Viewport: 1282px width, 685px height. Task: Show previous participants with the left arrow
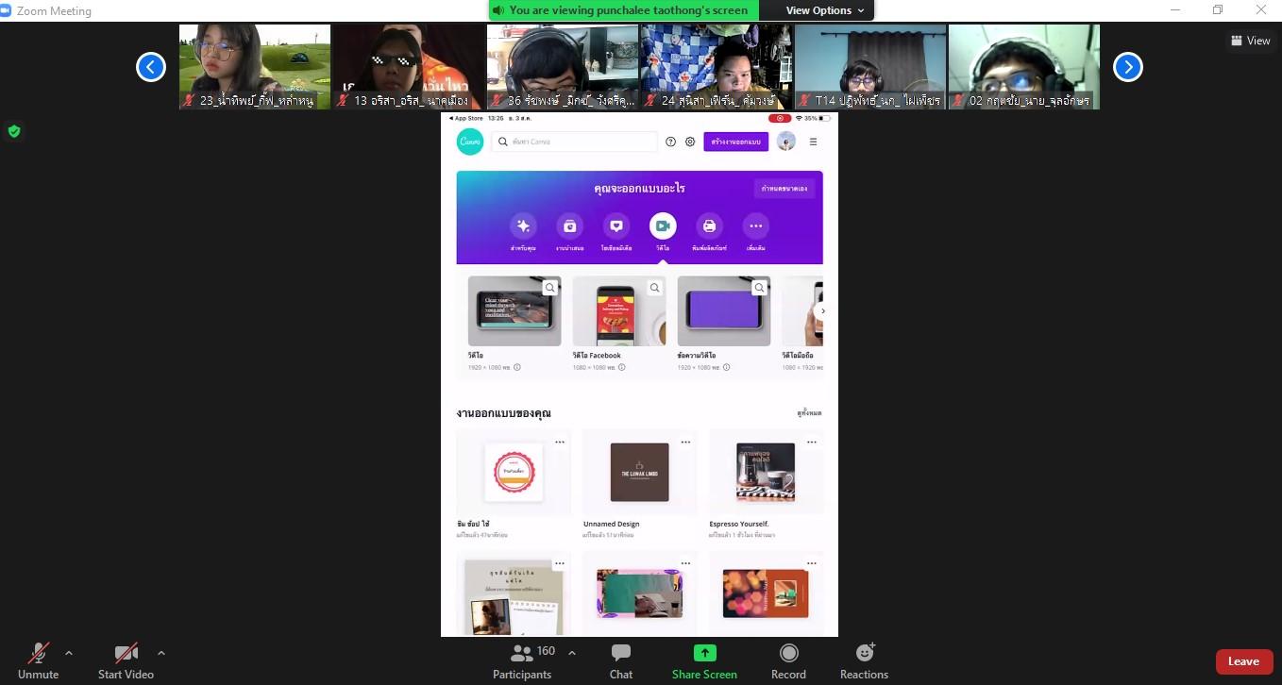[x=151, y=67]
